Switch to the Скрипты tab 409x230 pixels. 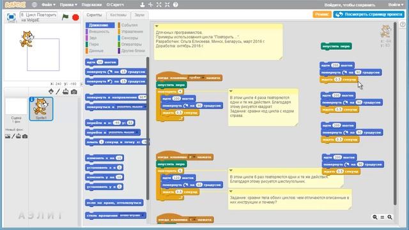point(94,15)
